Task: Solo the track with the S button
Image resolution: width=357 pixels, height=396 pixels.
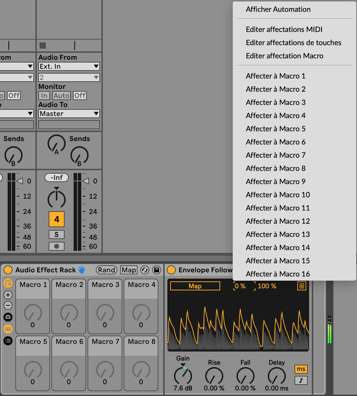Action: point(57,234)
